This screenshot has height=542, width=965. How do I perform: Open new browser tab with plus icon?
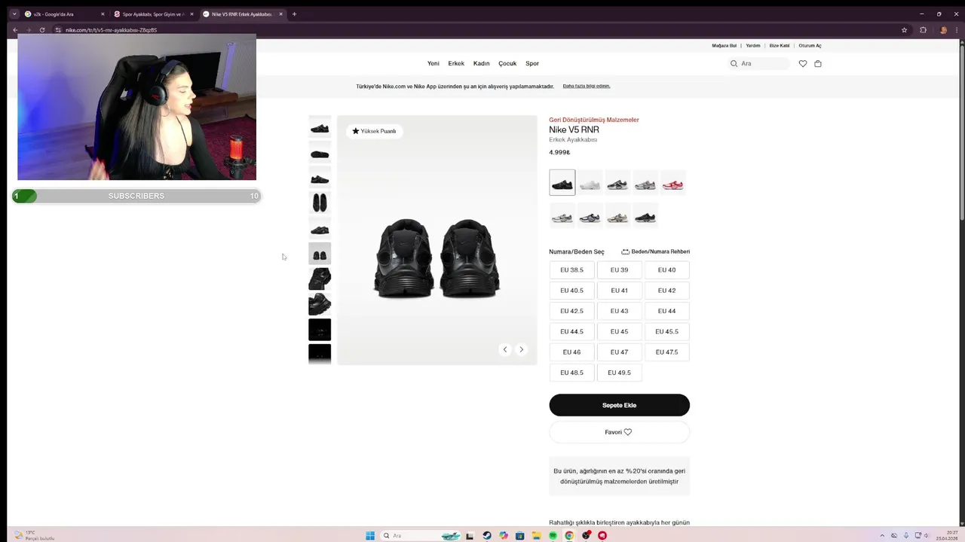294,14
